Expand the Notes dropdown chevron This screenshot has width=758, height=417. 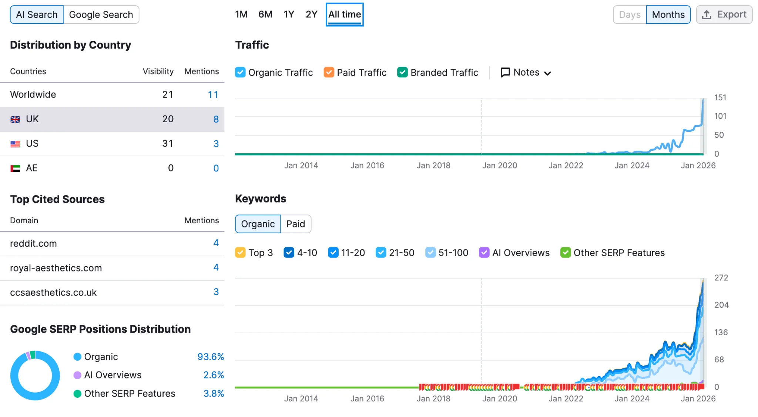[x=548, y=73]
